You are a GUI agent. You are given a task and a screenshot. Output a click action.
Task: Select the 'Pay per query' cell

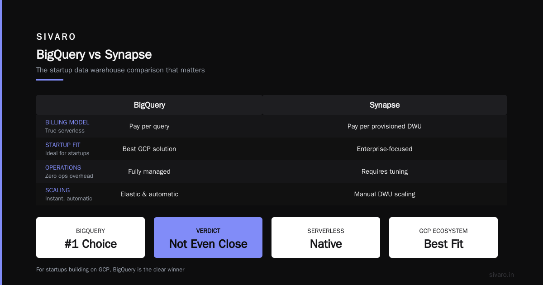(x=149, y=126)
